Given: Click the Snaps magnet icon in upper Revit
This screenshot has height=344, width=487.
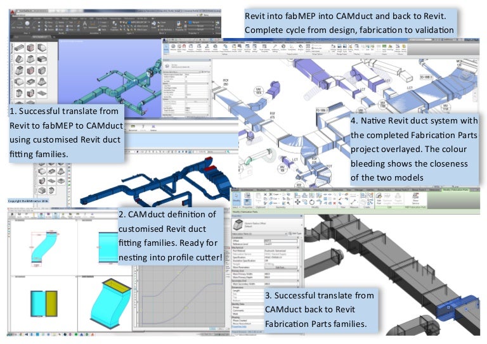Looking at the screenshot, I should [x=184, y=47].
